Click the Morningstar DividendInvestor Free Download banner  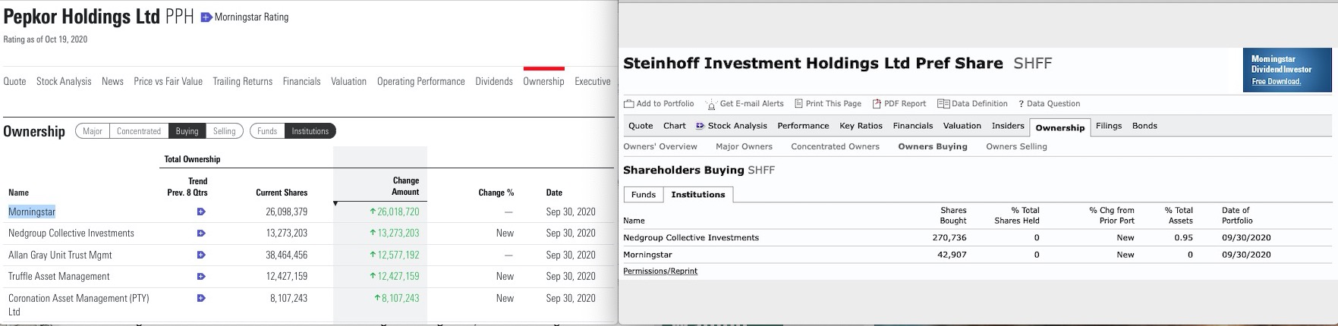pyautogui.click(x=1287, y=71)
